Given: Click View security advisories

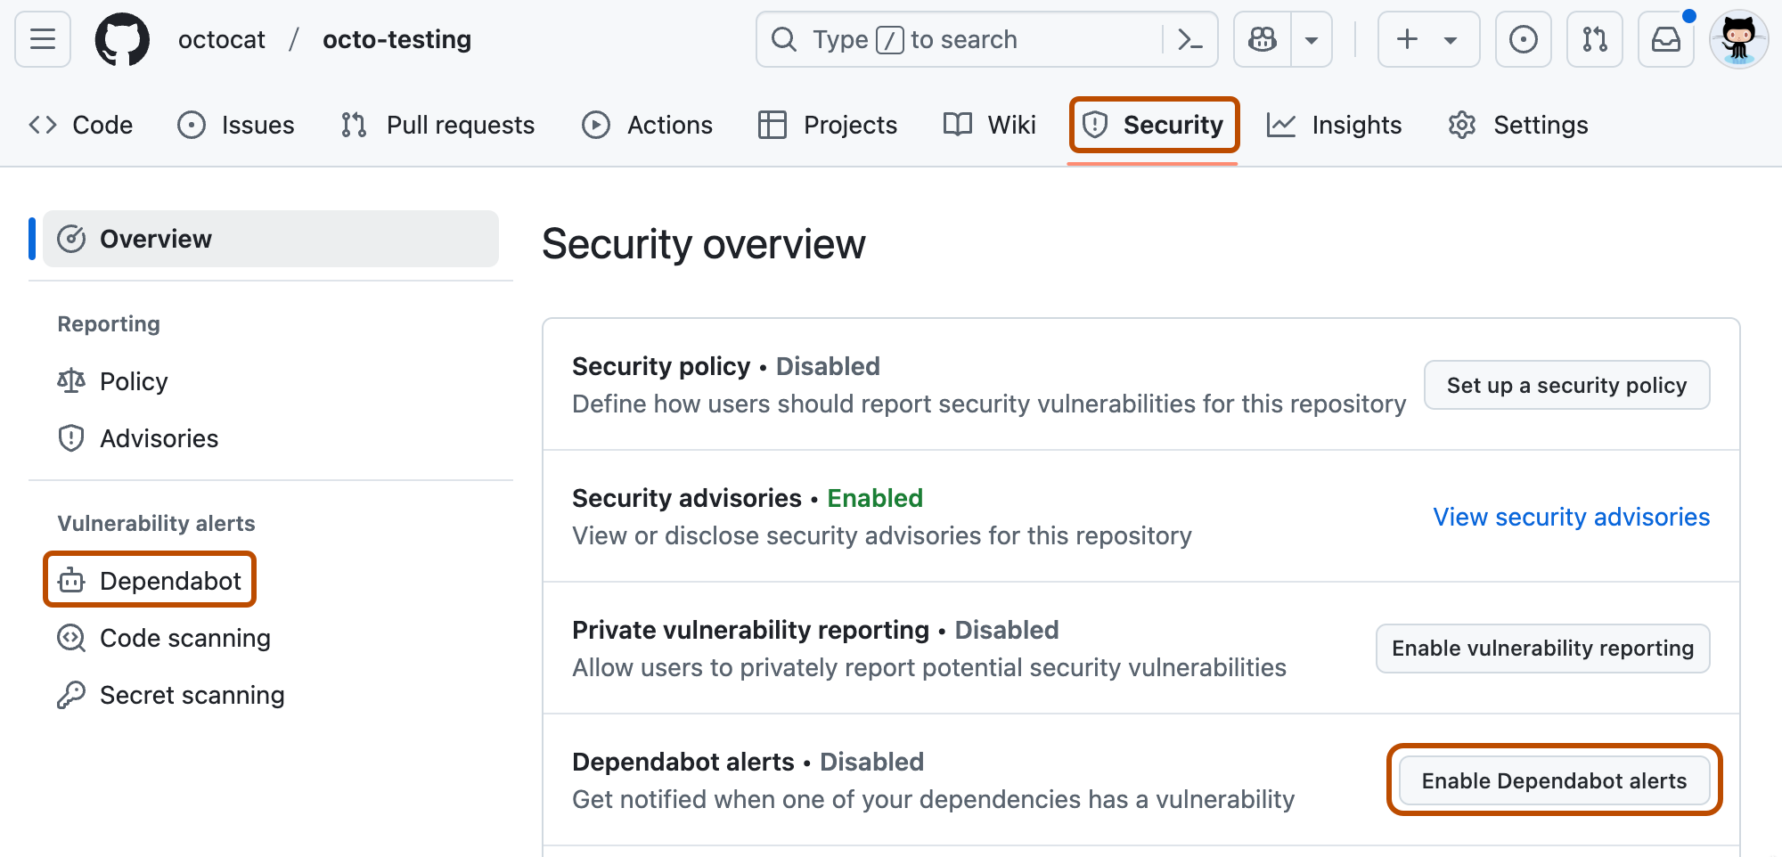Looking at the screenshot, I should click(x=1570, y=517).
